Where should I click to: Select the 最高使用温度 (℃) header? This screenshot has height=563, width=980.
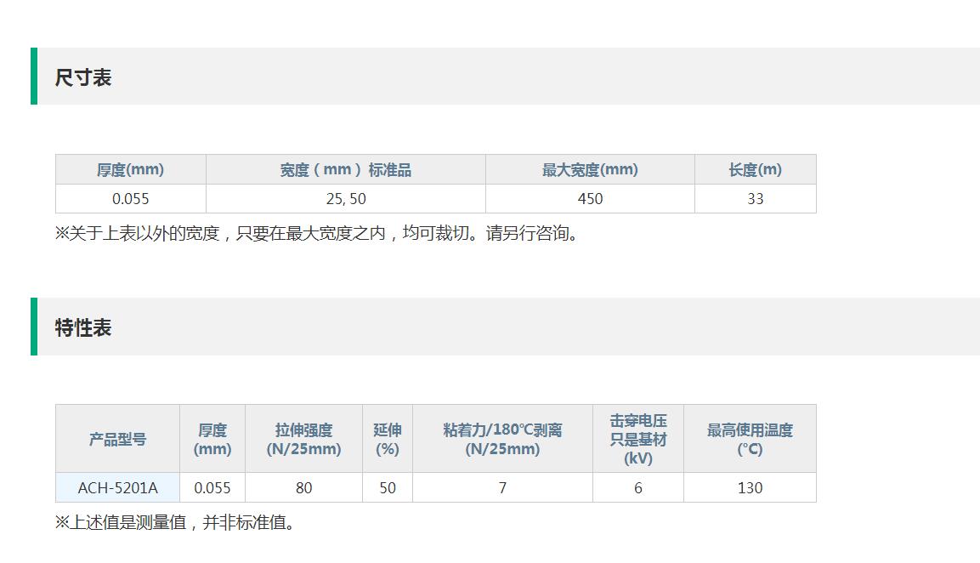pyautogui.click(x=750, y=439)
